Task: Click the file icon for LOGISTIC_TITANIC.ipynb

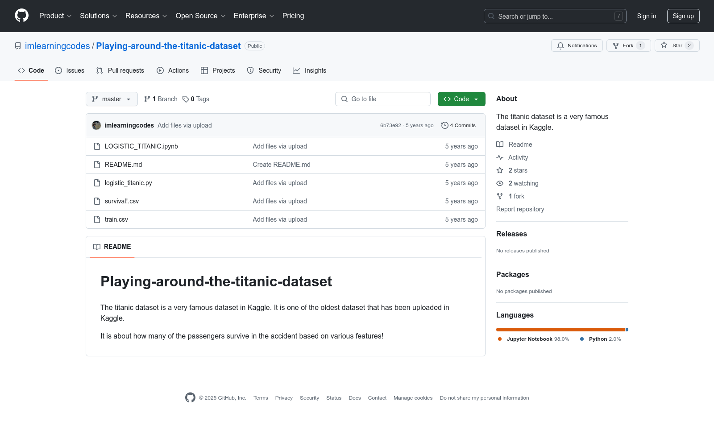Action: 97,146
